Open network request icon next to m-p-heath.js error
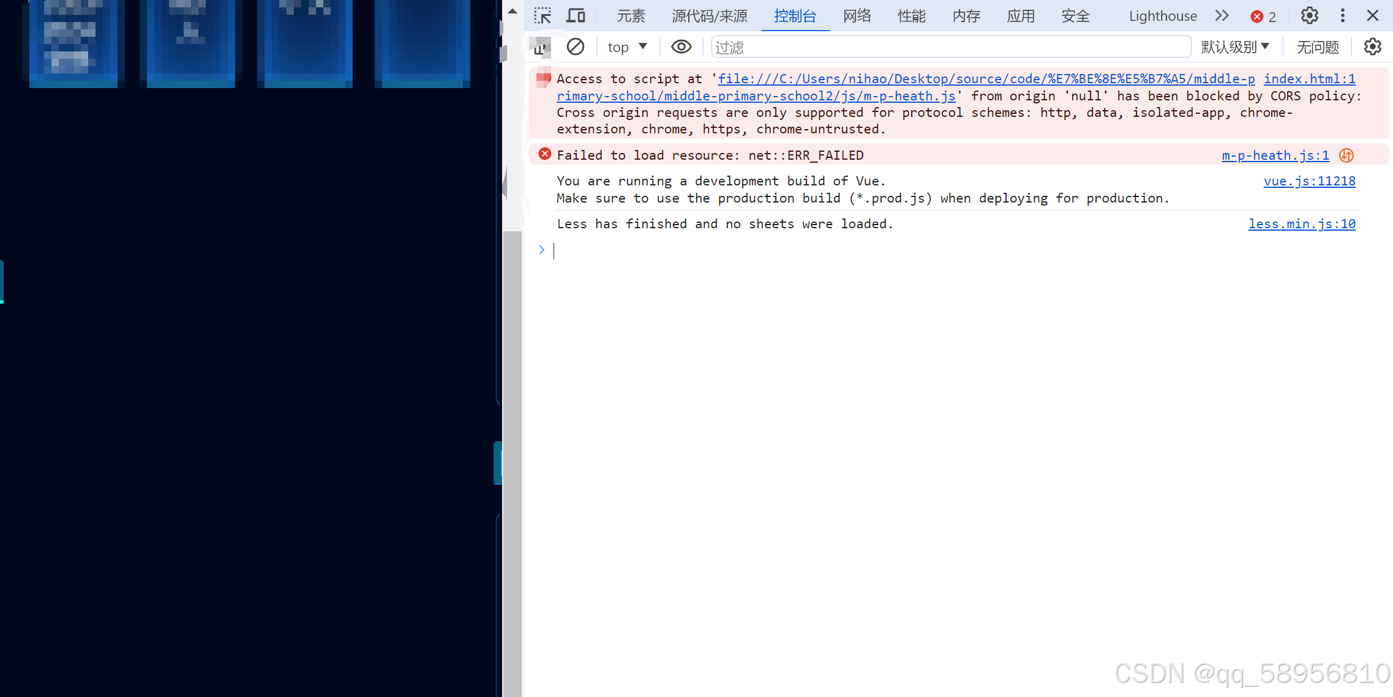The height and width of the screenshot is (697, 1393). (1346, 155)
